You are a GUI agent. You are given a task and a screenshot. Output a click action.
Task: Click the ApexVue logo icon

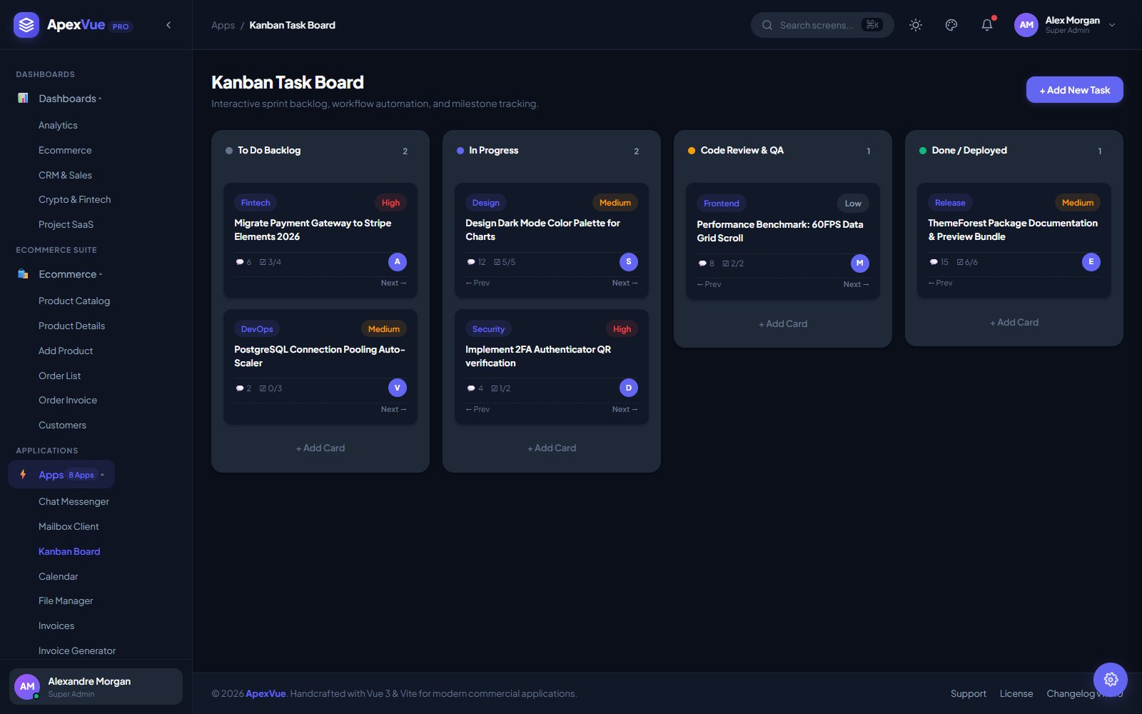26,25
